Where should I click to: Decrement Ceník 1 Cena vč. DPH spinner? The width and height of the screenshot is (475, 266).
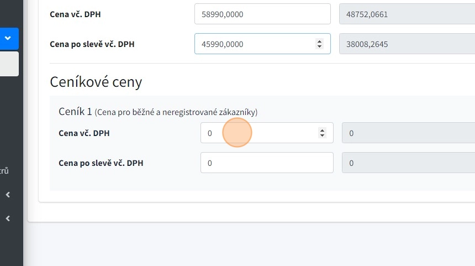tap(322, 135)
